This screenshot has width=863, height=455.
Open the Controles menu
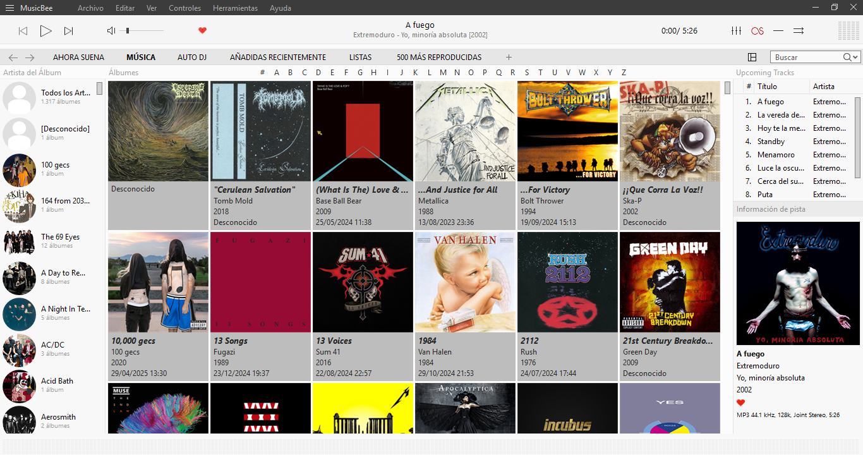pos(184,8)
